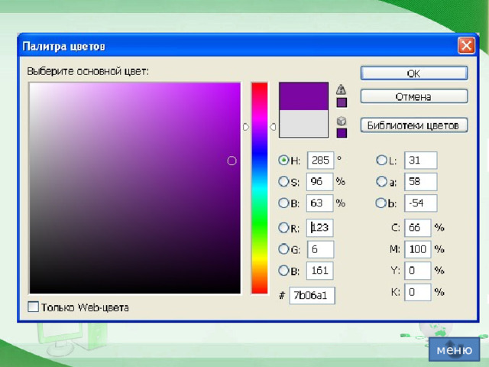489x367 pixels.
Task: Click the brightness field showing 63
Action: pos(319,203)
